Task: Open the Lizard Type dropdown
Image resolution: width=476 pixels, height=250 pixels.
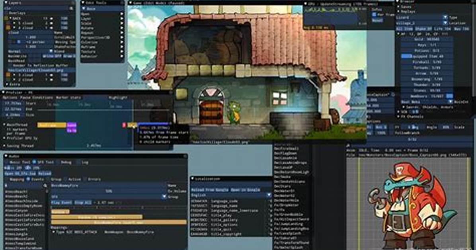Action: coord(421,17)
